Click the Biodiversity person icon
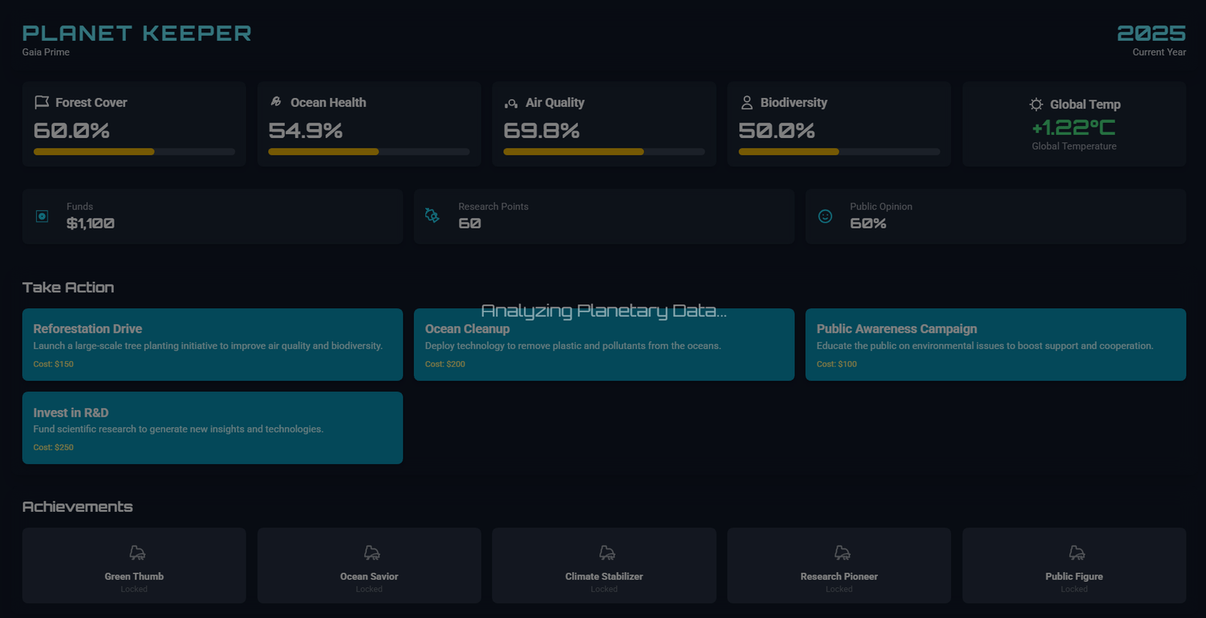This screenshot has height=618, width=1206. (746, 102)
